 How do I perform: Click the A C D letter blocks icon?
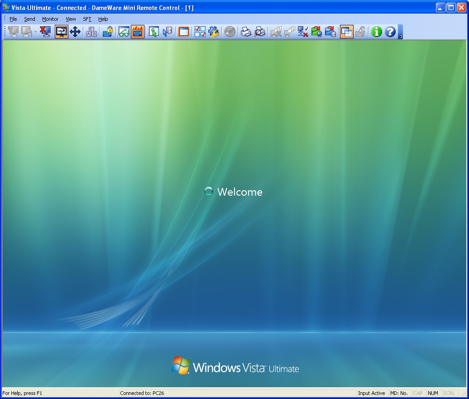pyautogui.click(x=91, y=32)
